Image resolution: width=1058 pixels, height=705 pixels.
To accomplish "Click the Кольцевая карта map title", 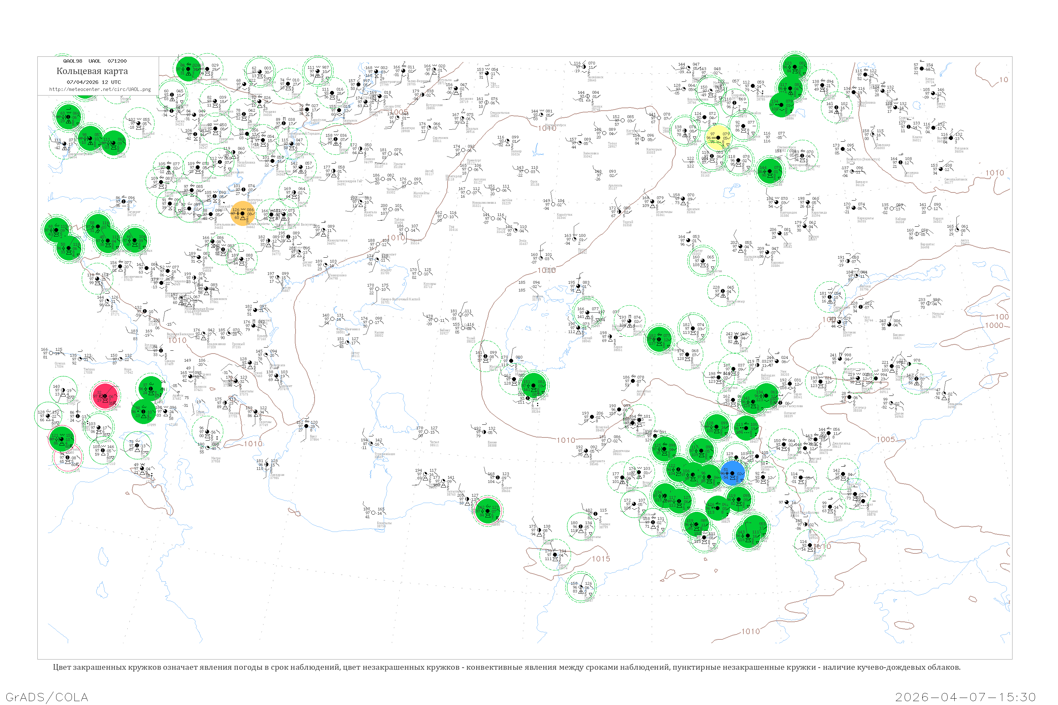I will [x=92, y=71].
